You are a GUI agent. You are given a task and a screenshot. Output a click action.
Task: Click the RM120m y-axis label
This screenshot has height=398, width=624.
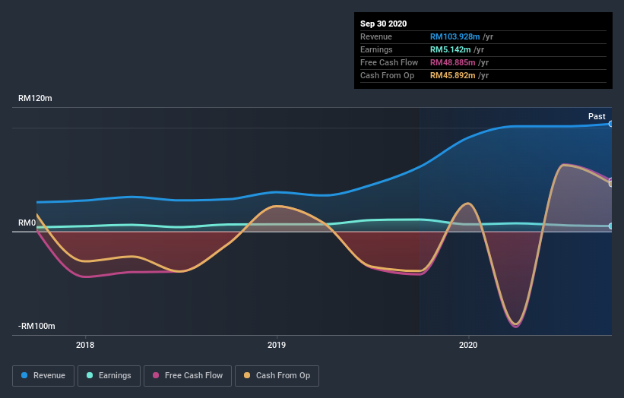coord(35,98)
